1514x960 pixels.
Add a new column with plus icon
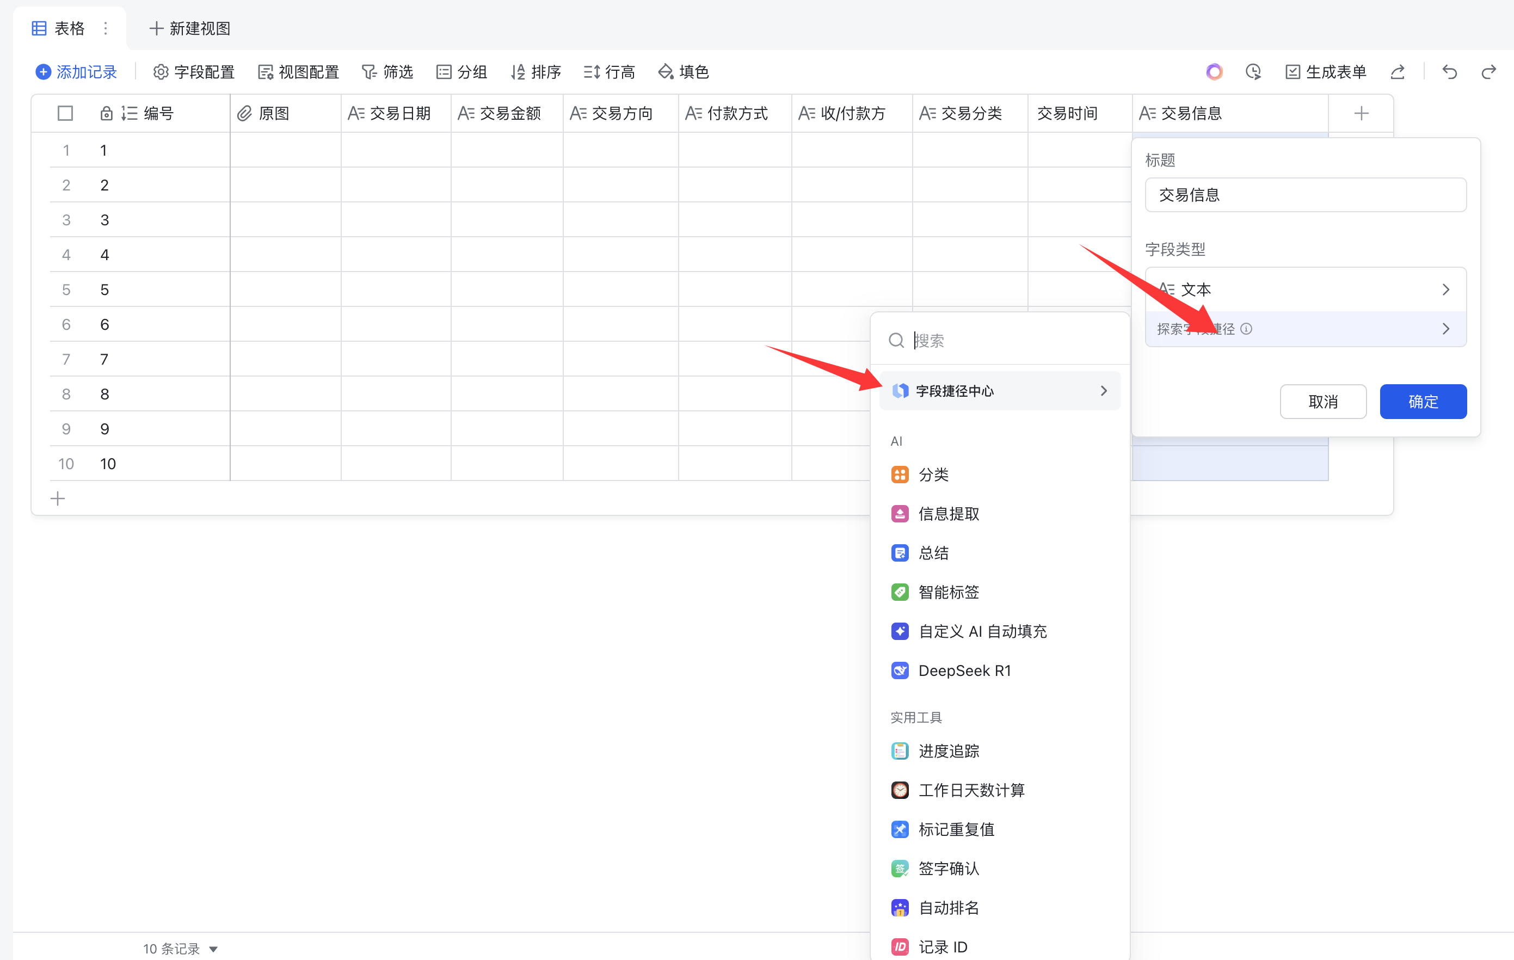coord(1361,114)
